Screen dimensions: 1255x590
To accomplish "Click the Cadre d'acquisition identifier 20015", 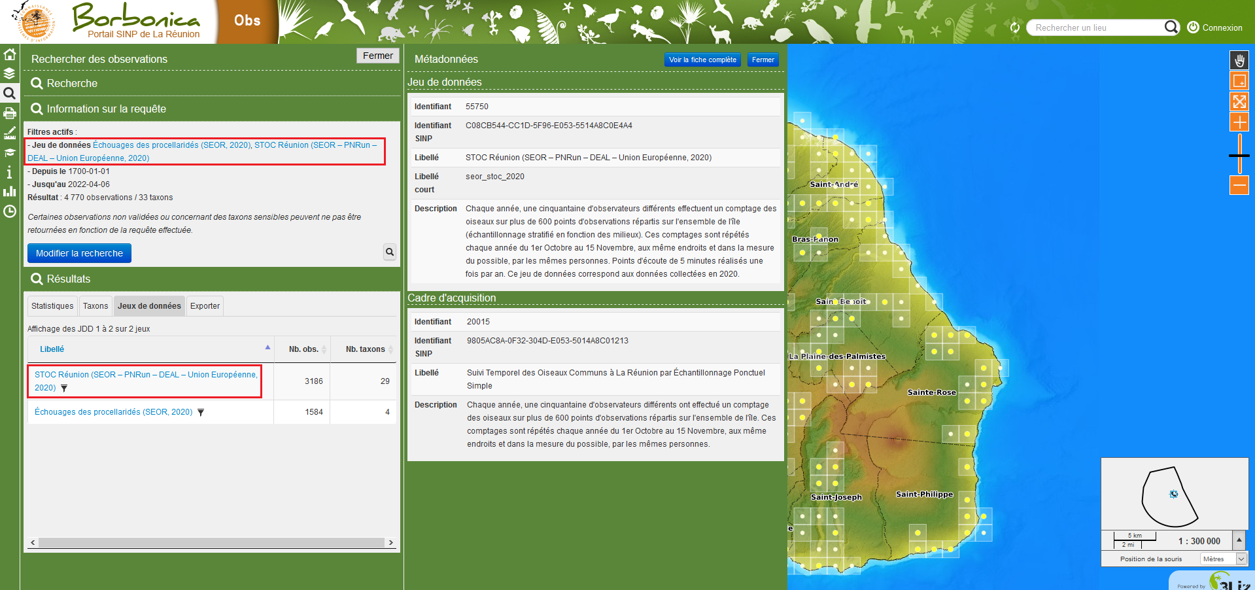I will (x=478, y=322).
